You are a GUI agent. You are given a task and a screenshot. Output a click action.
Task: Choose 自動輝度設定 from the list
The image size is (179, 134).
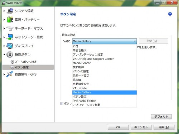(x=105, y=84)
